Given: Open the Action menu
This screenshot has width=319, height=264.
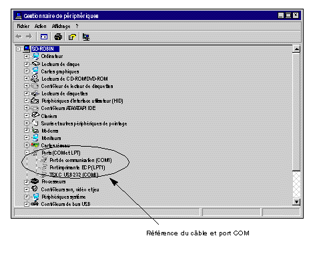Looking at the screenshot, I should click(40, 26).
